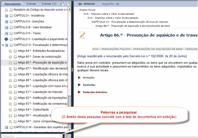Click the CAPÍTULO IV chapter icon
Viewport: 198px width, 138px height.
tap(6, 33)
